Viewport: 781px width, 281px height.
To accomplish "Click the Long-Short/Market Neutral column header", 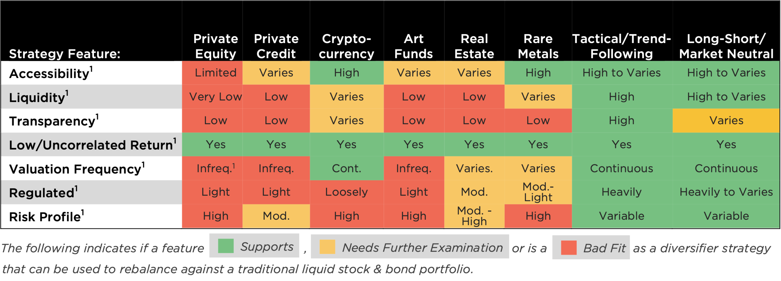I will (x=726, y=46).
